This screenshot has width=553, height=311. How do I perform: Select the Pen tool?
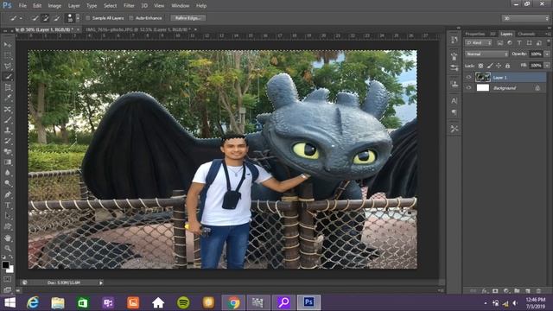(8, 194)
